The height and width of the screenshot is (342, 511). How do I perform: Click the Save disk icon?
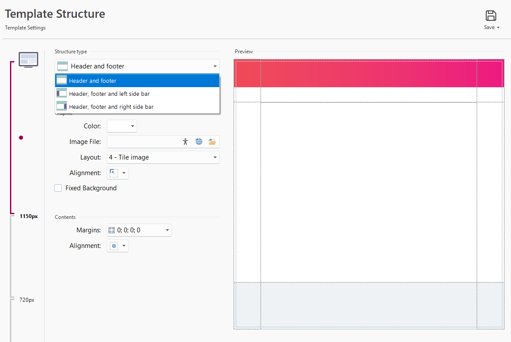tap(491, 16)
